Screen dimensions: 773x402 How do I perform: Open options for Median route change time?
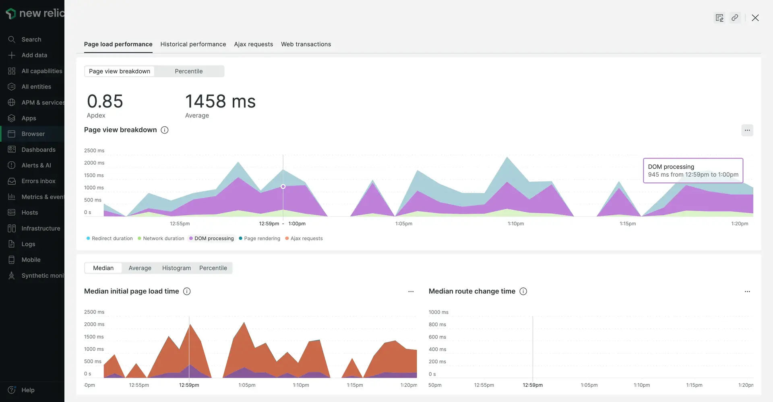[x=747, y=291]
